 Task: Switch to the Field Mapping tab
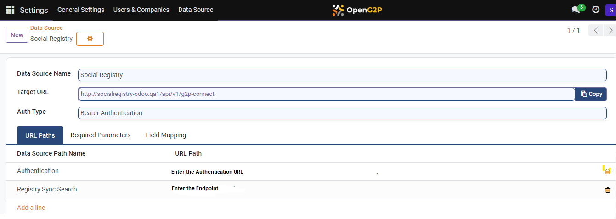[166, 135]
